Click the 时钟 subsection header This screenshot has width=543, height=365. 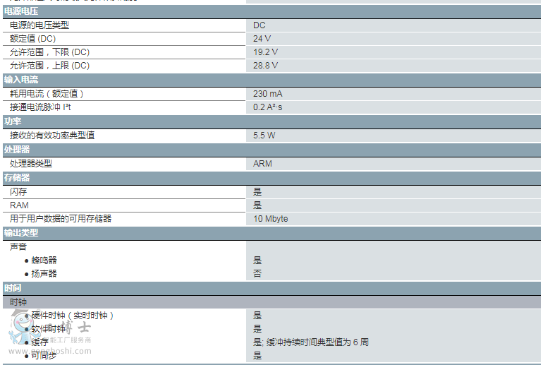tap(18, 302)
